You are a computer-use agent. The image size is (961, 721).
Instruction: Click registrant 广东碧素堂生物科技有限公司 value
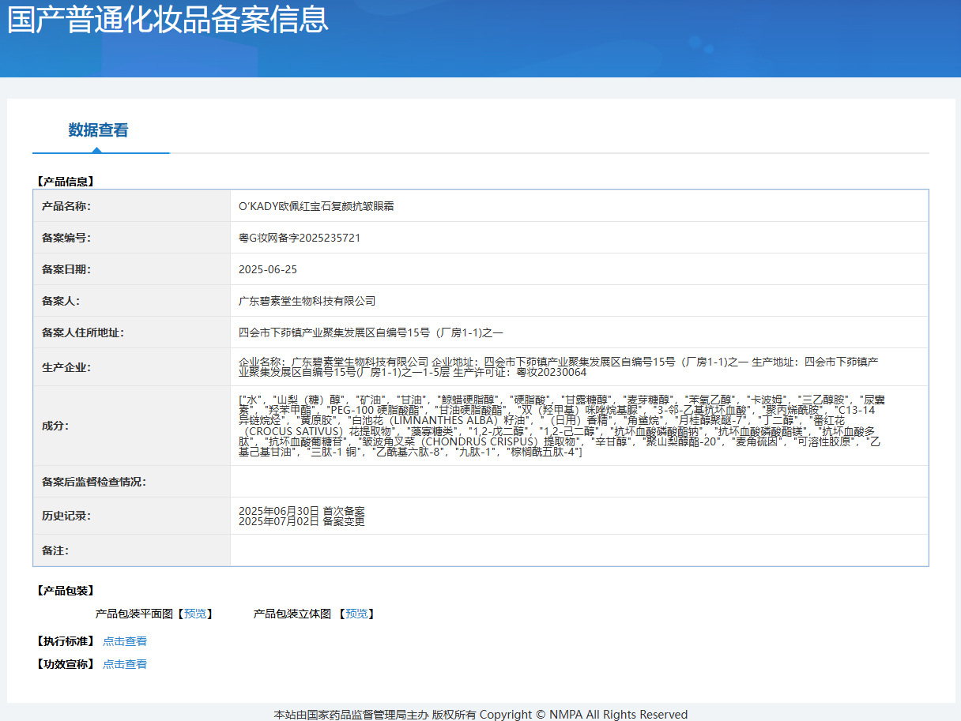(x=307, y=301)
